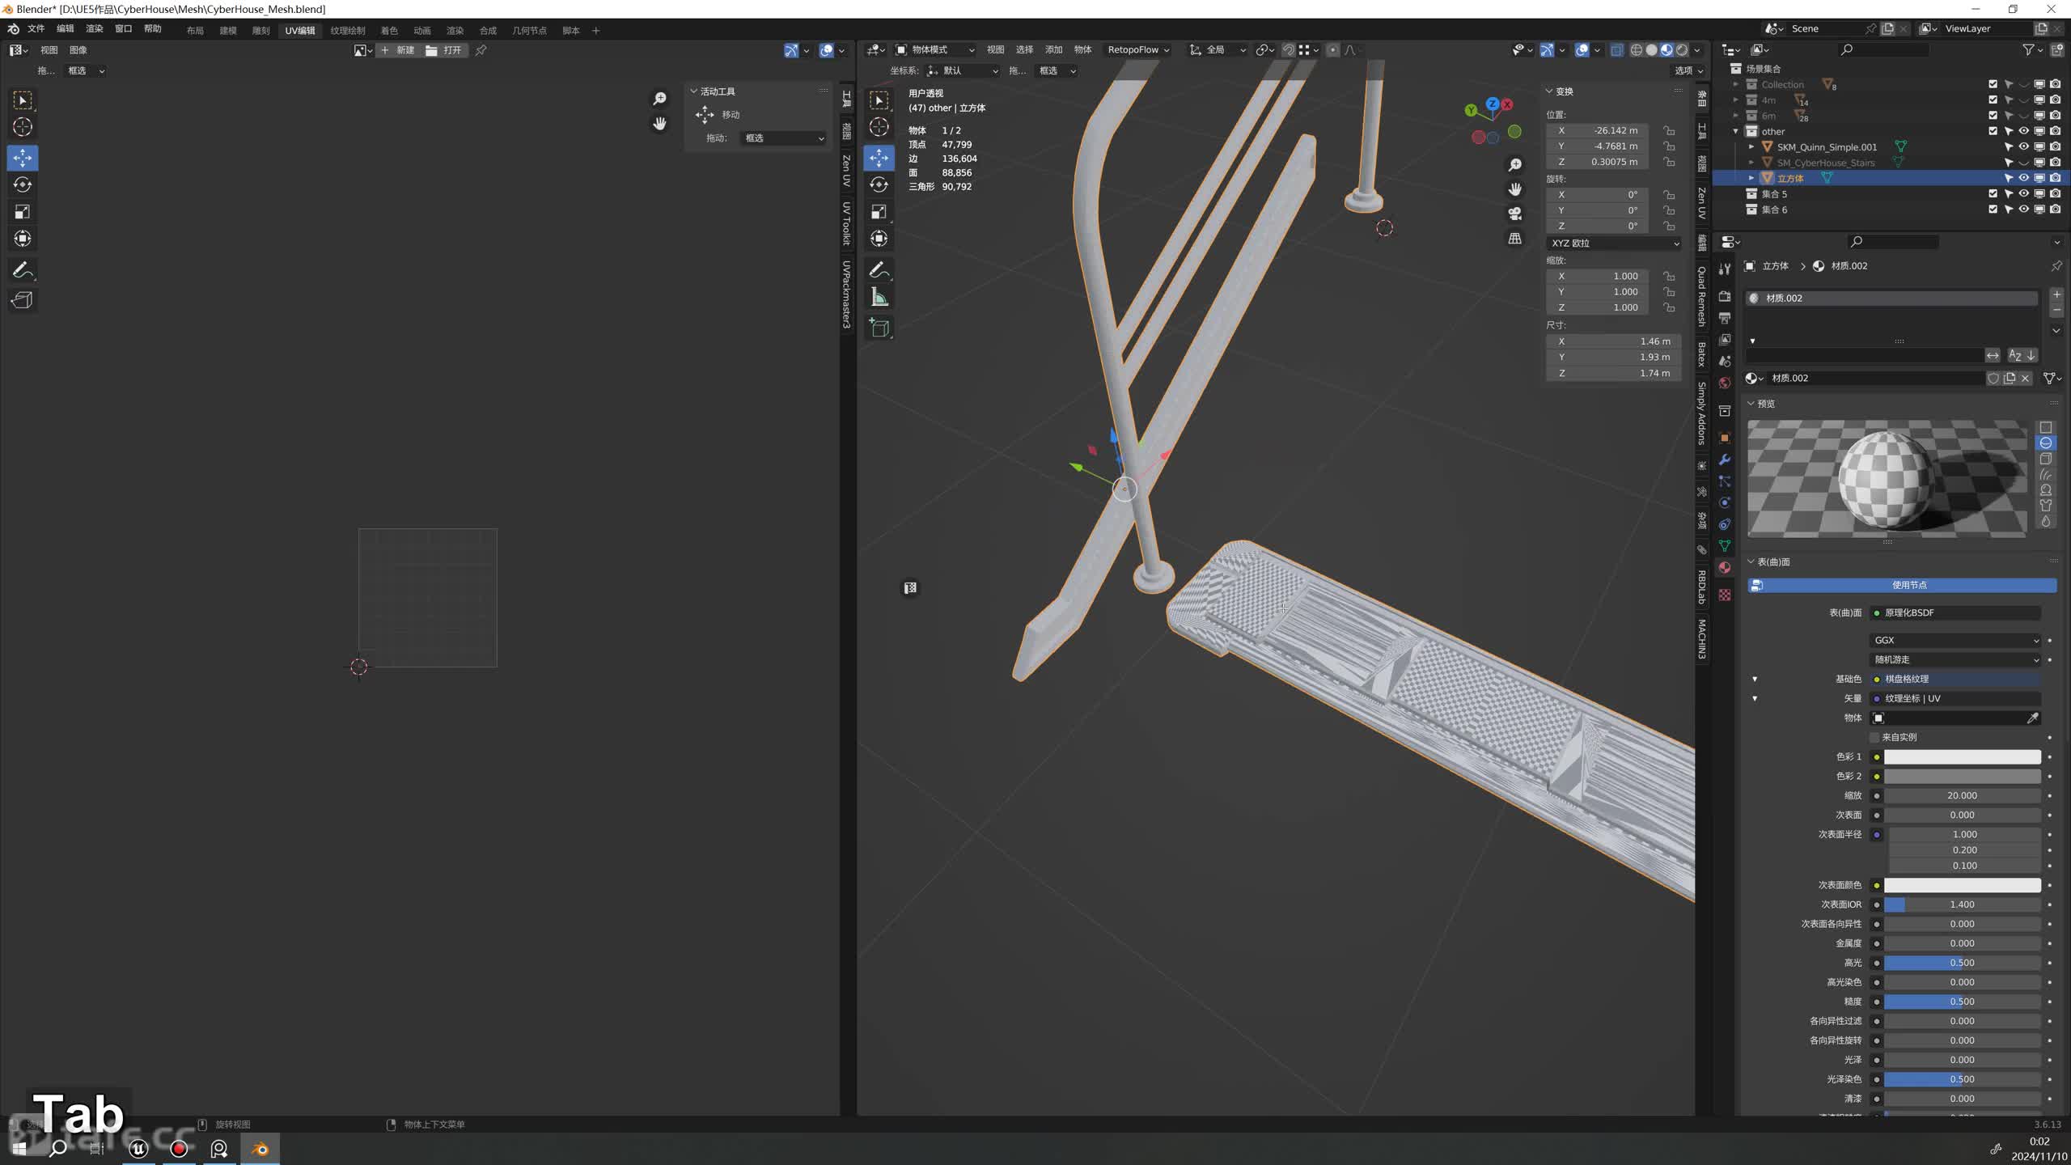This screenshot has height=1165, width=2071.
Task: Activate the Add Cube tool in 3D viewport
Action: pos(879,328)
